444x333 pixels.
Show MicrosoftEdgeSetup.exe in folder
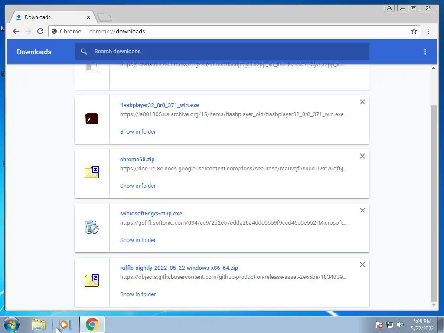[138, 240]
